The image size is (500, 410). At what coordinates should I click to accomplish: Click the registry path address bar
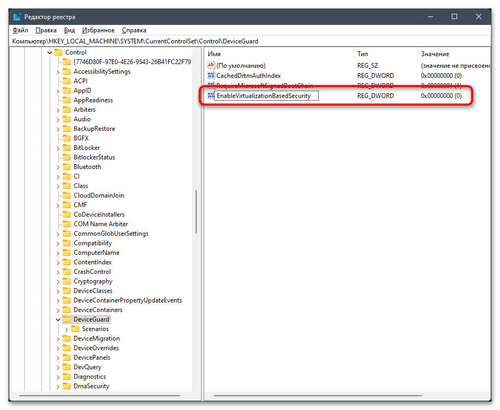coord(250,41)
